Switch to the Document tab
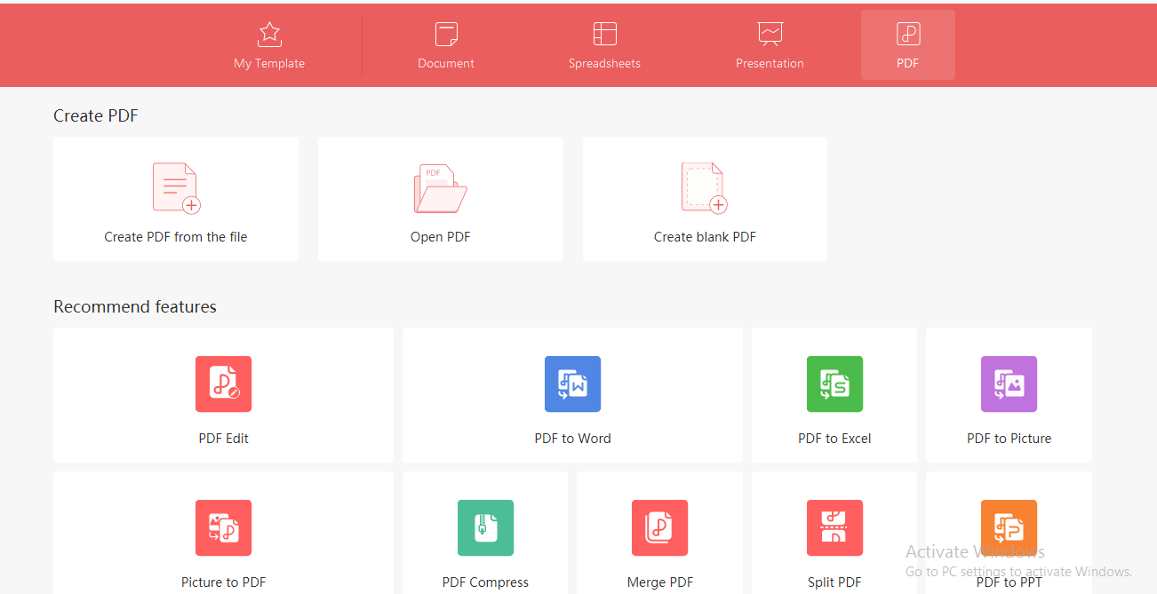The height and width of the screenshot is (594, 1157). (445, 44)
